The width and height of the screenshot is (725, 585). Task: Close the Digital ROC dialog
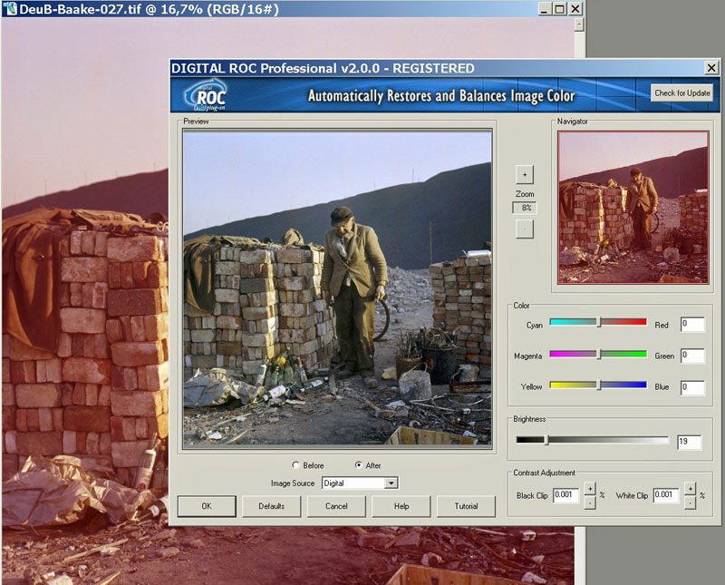point(711,68)
